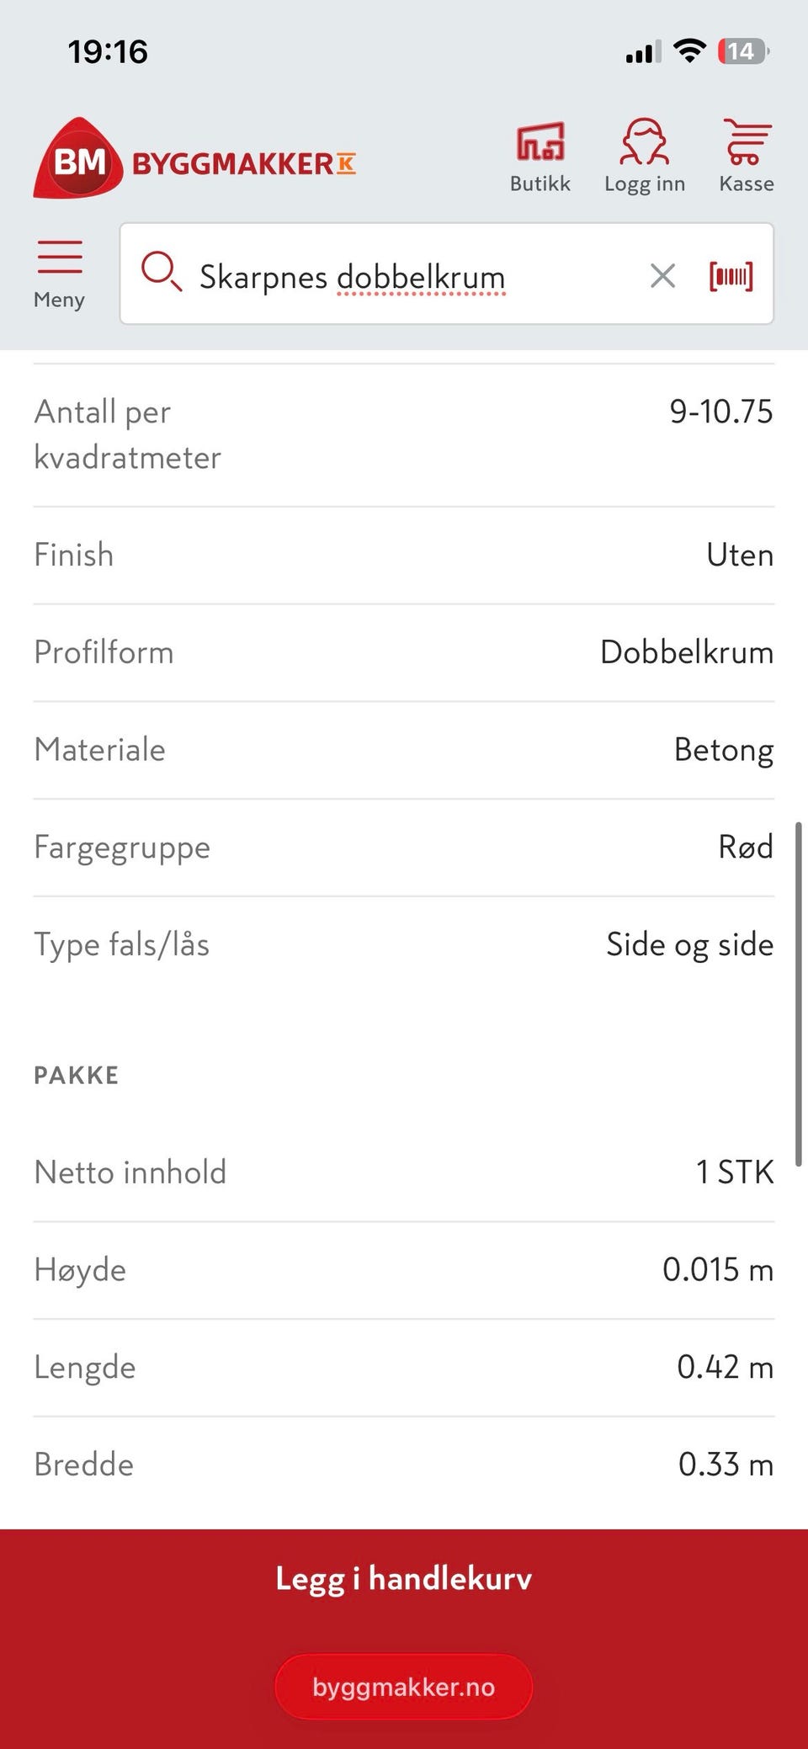This screenshot has height=1749, width=808.
Task: Tap the Logg inn user icon
Action: click(x=645, y=157)
